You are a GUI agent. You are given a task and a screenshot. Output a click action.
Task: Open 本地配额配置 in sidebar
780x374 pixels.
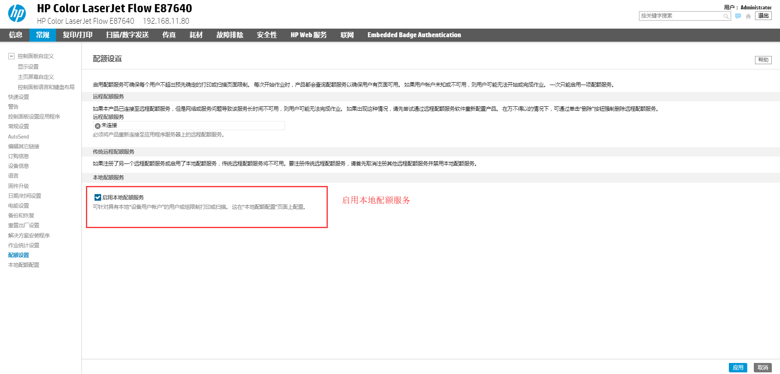[24, 265]
